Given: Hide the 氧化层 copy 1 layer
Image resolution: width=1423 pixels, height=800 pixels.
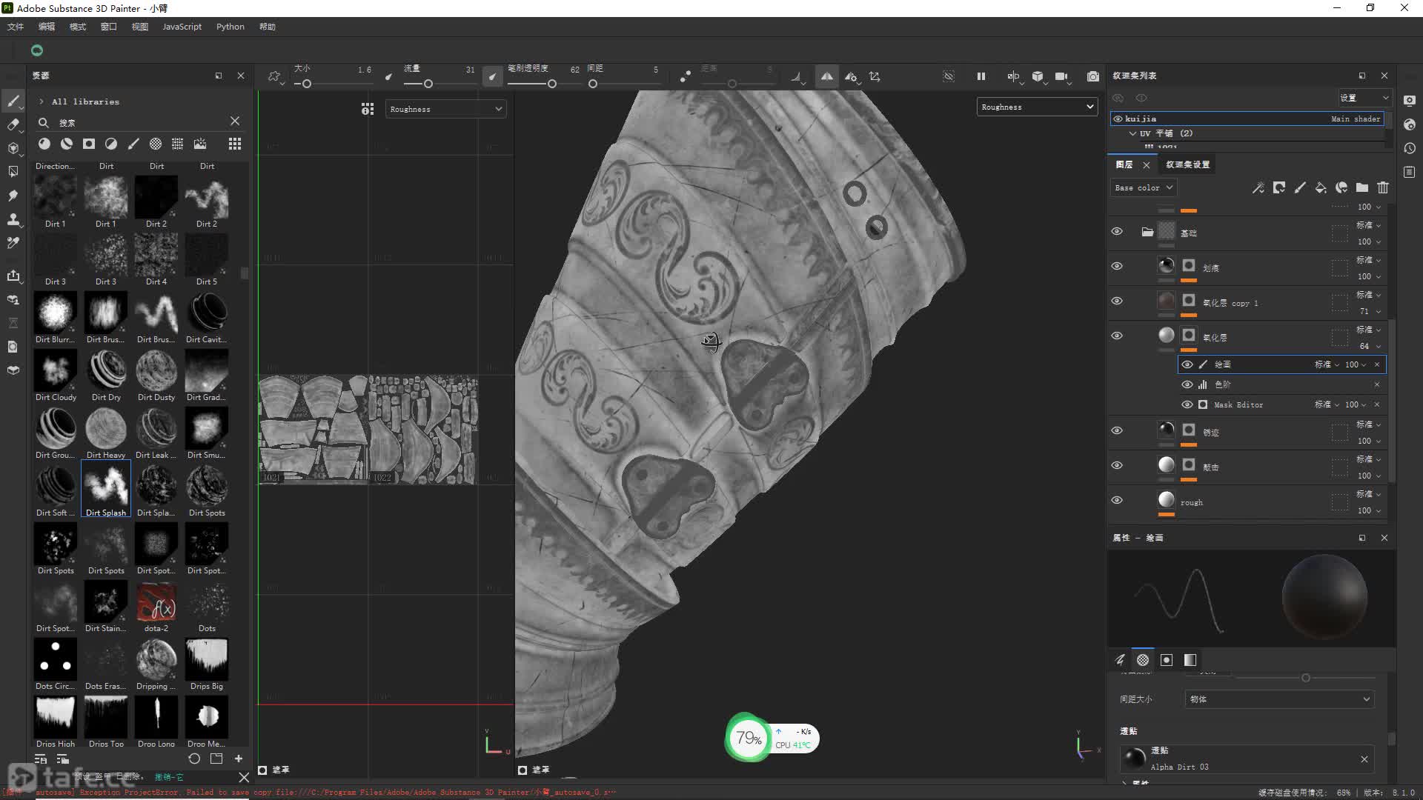Looking at the screenshot, I should click(1117, 301).
